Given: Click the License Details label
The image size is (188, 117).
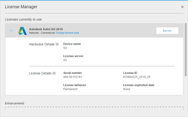Looking at the screenshot, I should 40,73.
